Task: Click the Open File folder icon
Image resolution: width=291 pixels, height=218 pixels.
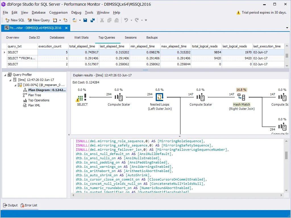Action: coord(75,20)
